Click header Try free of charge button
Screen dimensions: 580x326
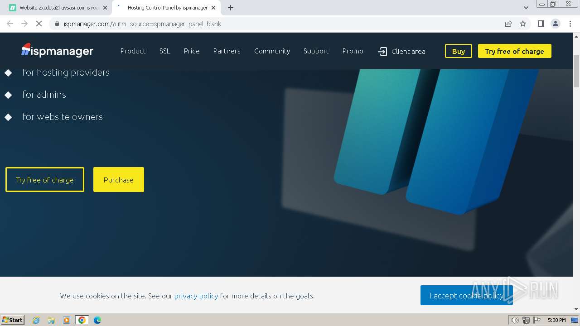pos(515,51)
